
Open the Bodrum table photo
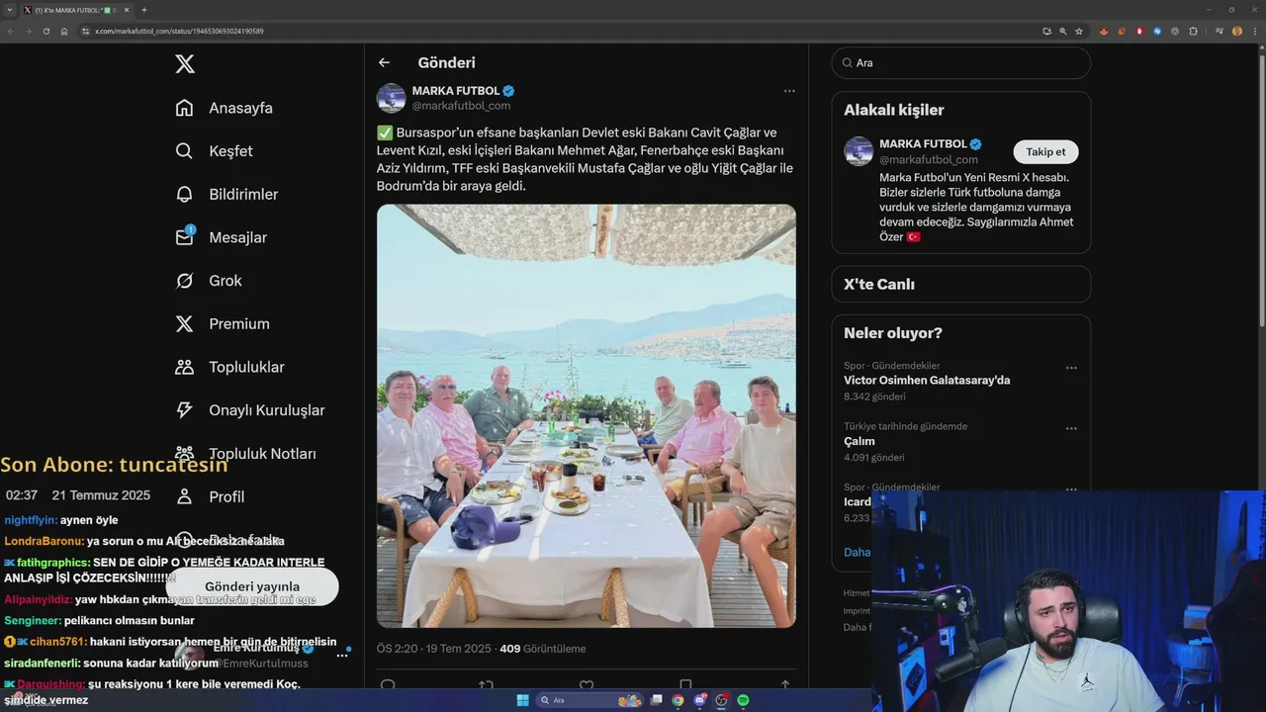[x=587, y=415]
